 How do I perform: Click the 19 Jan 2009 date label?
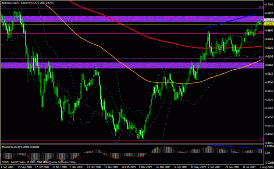coord(111,167)
